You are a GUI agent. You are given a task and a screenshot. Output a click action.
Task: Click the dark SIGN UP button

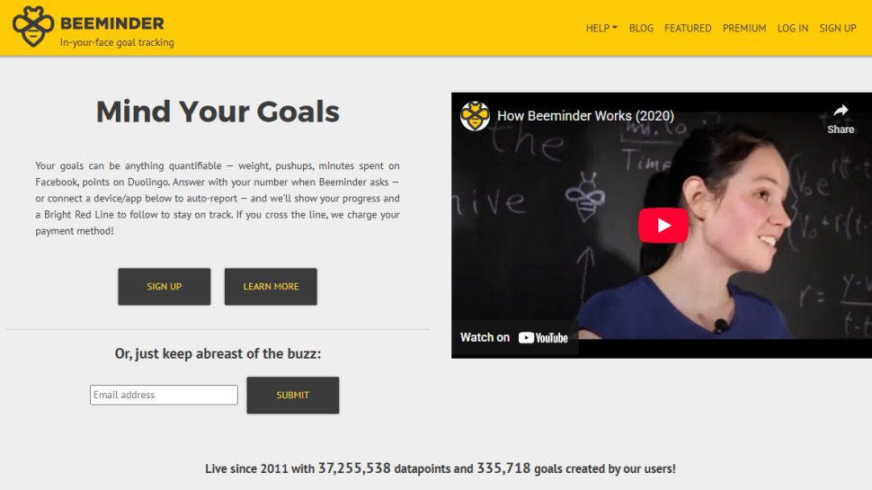164,287
